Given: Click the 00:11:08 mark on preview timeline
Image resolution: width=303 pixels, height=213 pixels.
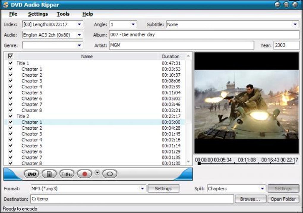Looking at the screenshot, I should (x=247, y=160).
